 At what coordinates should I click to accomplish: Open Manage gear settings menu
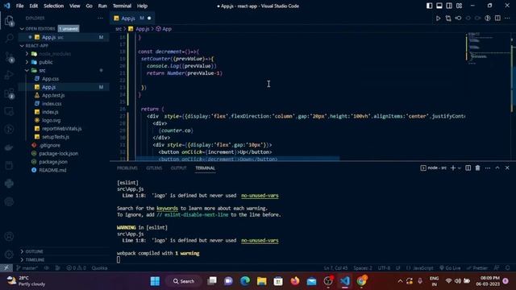pos(9,255)
